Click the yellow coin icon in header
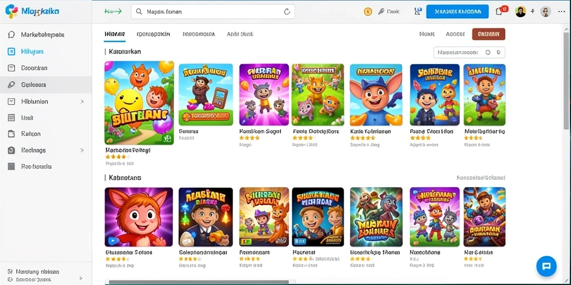Screen dimensions: 571x285 tap(368, 12)
